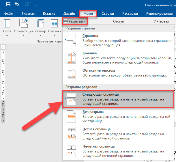Insert a Страница page break

click(x=118, y=40)
